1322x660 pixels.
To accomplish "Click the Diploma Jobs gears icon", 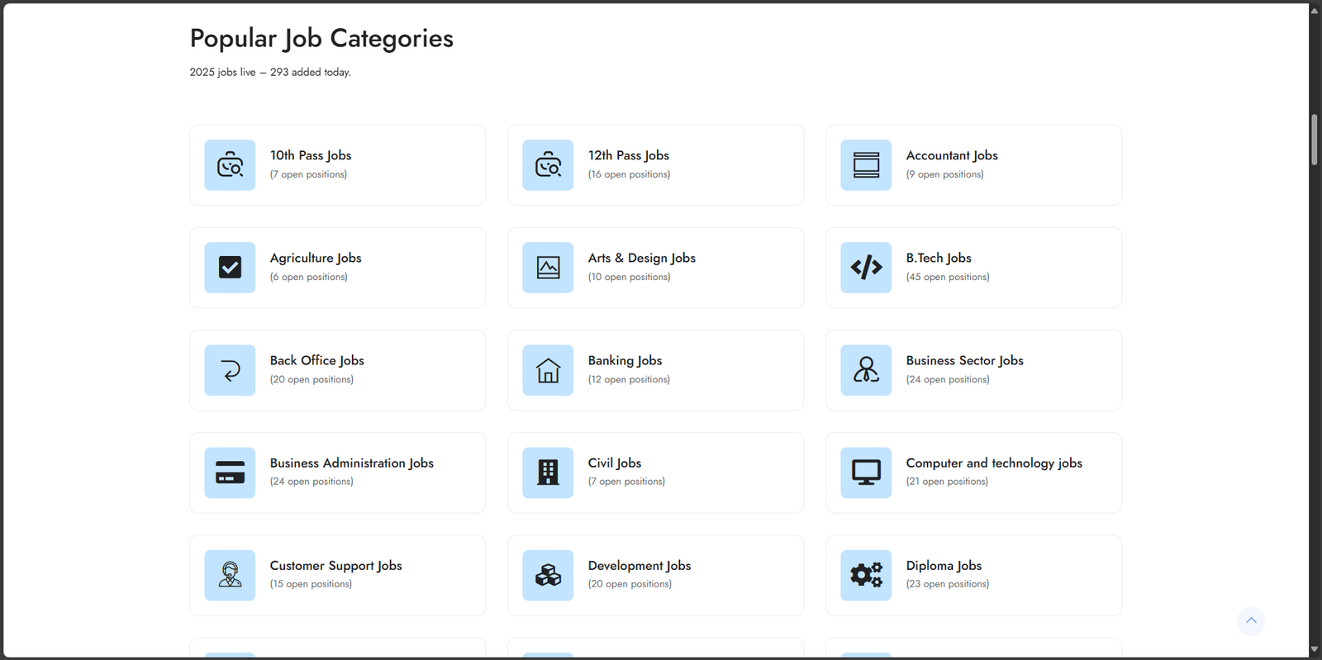I will click(866, 575).
